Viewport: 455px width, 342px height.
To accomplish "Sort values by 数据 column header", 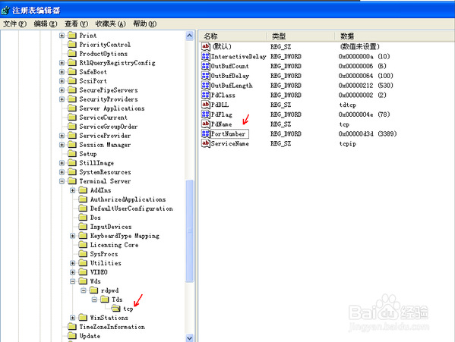I will pos(395,36).
